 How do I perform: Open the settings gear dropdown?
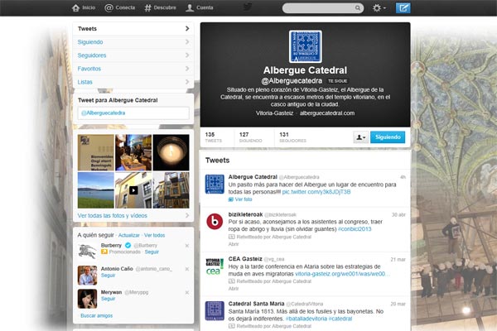pos(379,8)
